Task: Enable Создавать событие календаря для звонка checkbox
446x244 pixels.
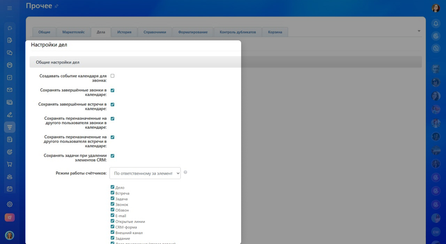Action: coord(113,76)
